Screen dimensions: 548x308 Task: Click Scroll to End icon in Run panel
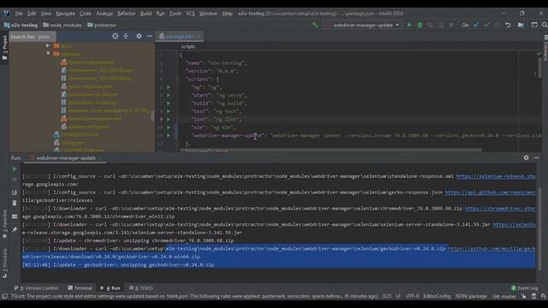15,192
